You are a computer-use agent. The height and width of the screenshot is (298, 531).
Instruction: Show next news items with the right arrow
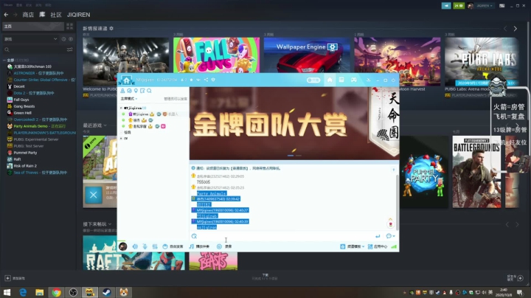point(515,29)
